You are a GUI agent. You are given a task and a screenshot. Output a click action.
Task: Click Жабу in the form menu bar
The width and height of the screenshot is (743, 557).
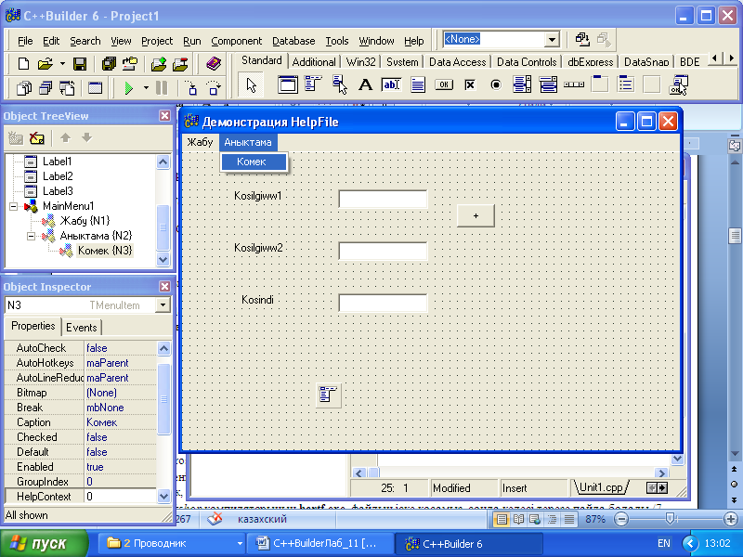click(200, 142)
